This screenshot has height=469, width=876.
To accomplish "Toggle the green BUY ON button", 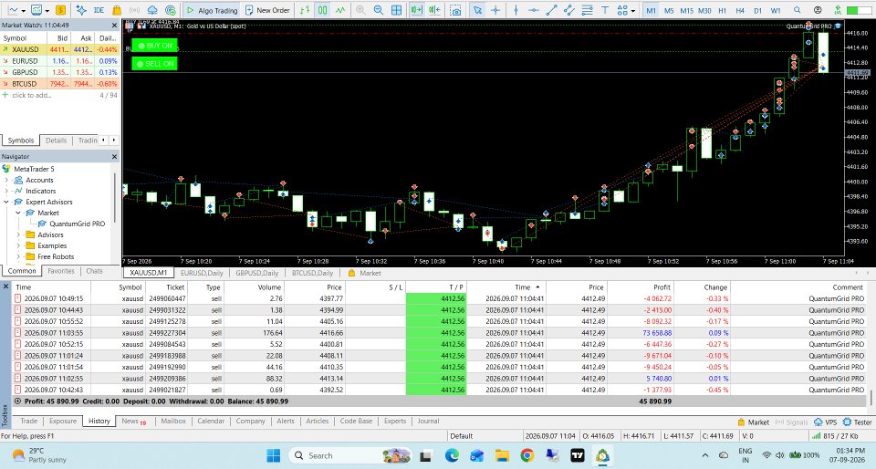I will coord(155,46).
